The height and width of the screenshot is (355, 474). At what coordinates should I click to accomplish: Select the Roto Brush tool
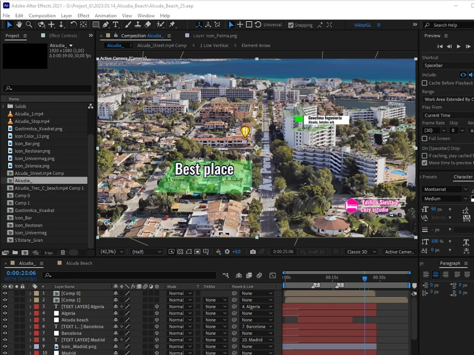[160, 25]
